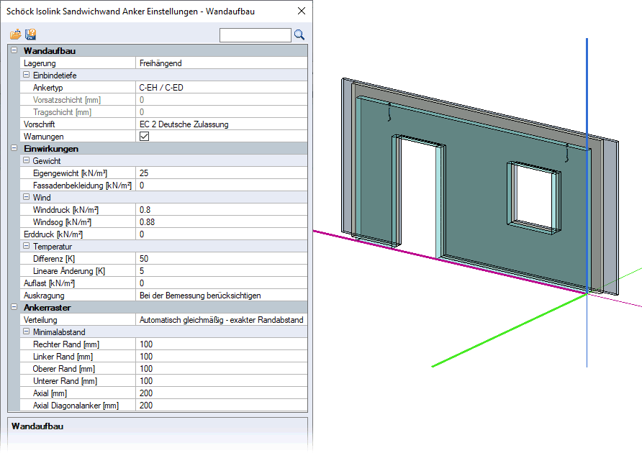Edit the Rechter Rand value 100
Viewport: 642px width, 453px height.
(222, 344)
